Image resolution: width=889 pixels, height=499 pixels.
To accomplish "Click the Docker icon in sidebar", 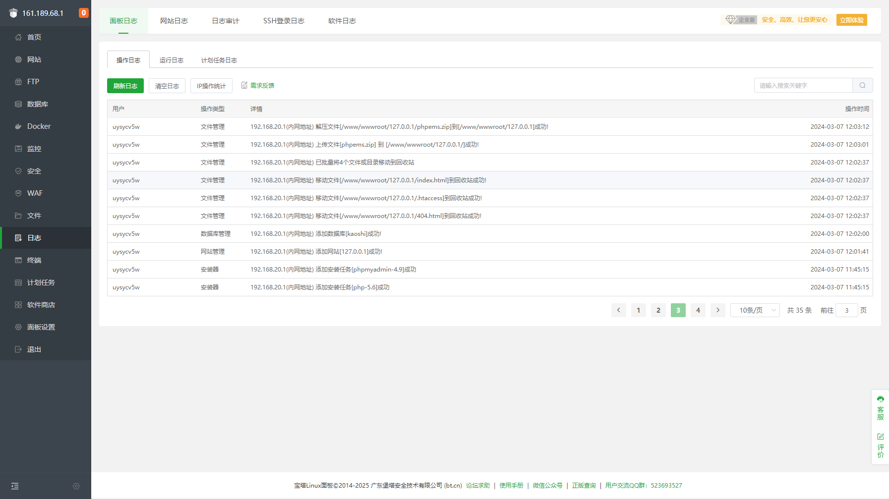I will pyautogui.click(x=18, y=126).
